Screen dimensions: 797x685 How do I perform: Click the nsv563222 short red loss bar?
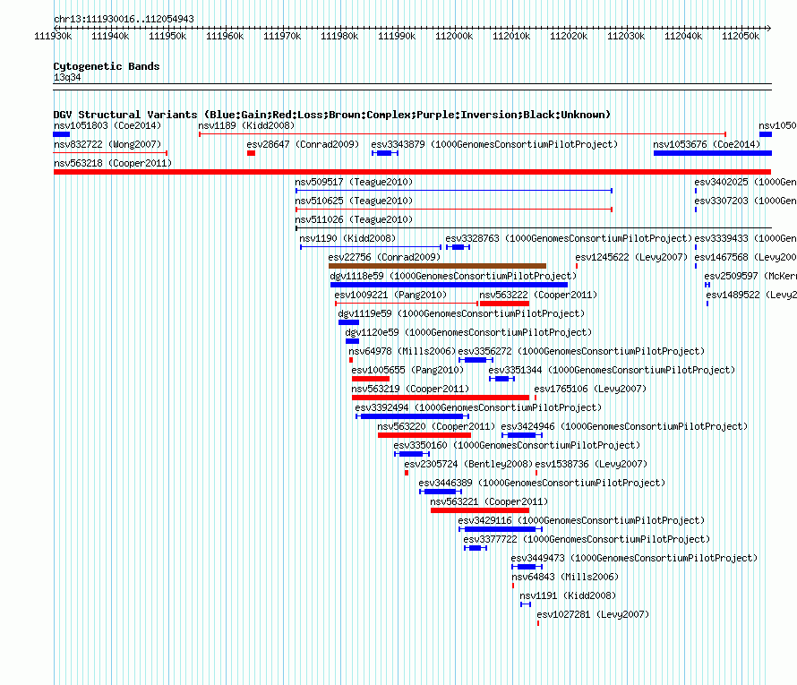point(505,304)
